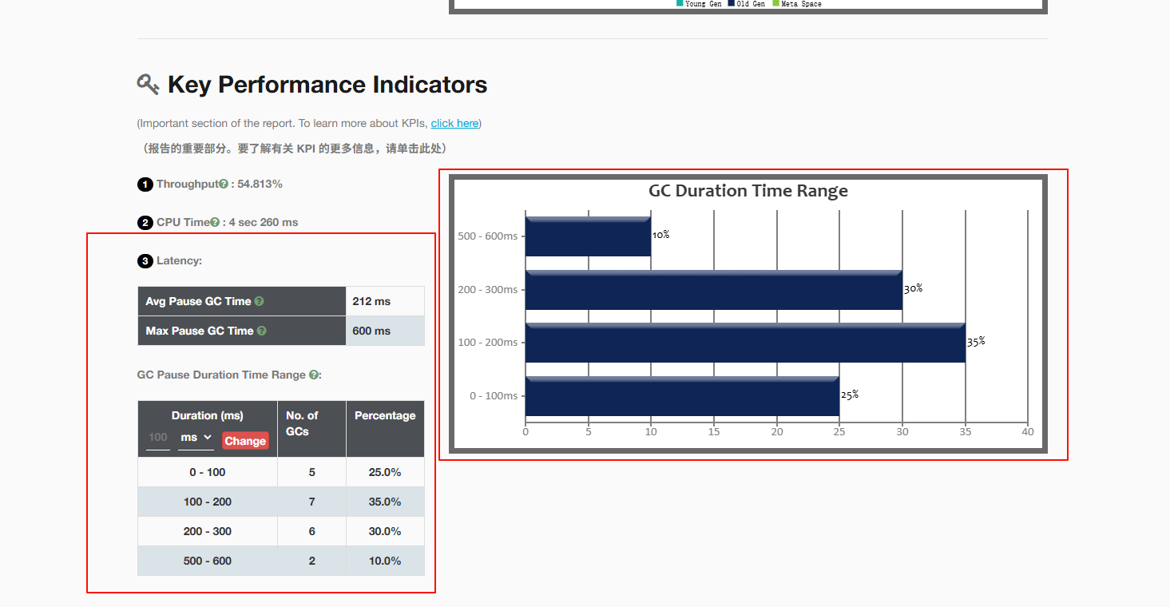Viewport: 1170px width, 607px height.
Task: Follow the 'click here' KPI link
Action: [454, 124]
